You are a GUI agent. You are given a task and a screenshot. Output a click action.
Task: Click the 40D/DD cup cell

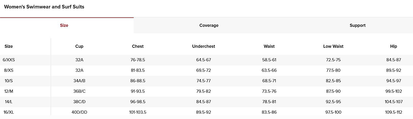[x=79, y=112]
